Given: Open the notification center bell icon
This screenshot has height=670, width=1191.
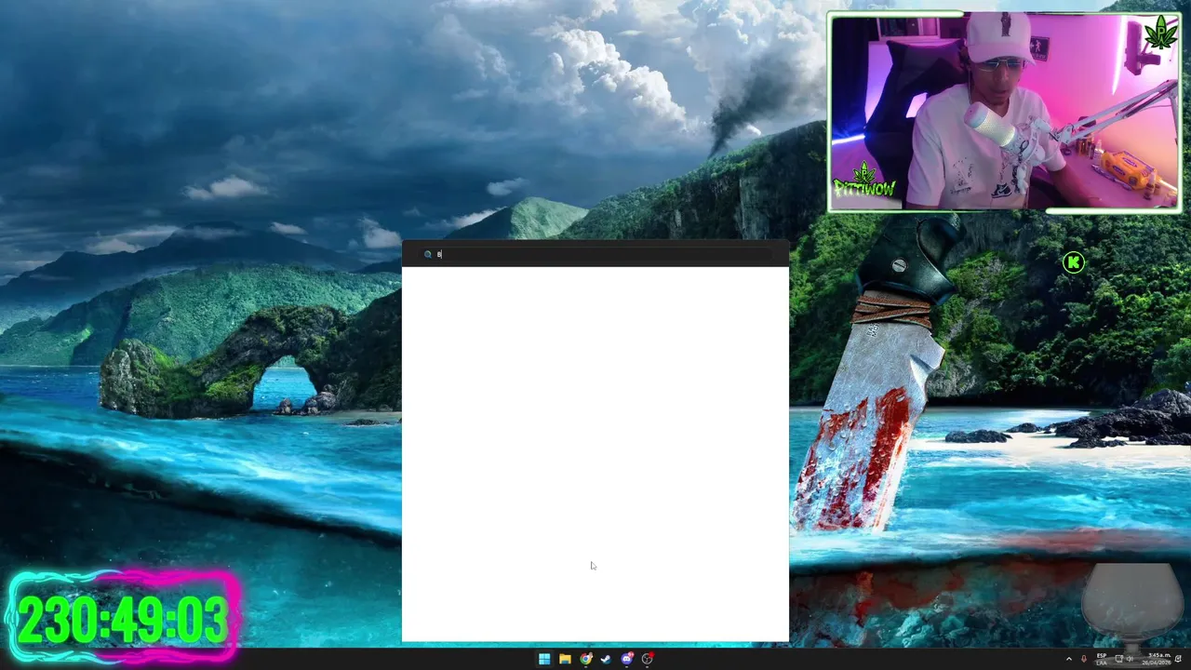Looking at the screenshot, I should click(x=1179, y=659).
